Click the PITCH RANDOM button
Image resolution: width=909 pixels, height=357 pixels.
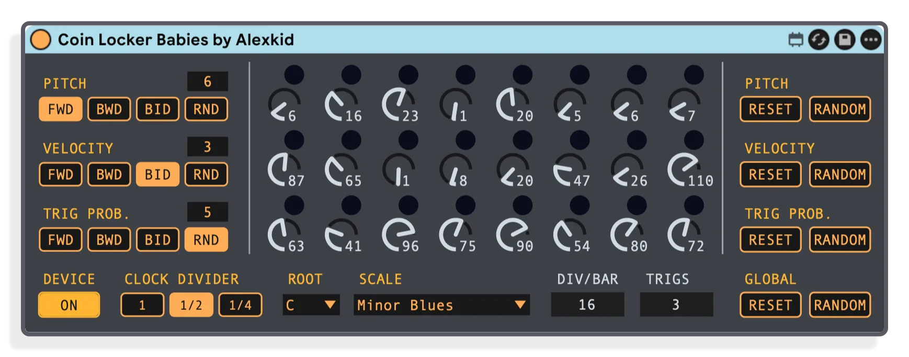coord(840,109)
